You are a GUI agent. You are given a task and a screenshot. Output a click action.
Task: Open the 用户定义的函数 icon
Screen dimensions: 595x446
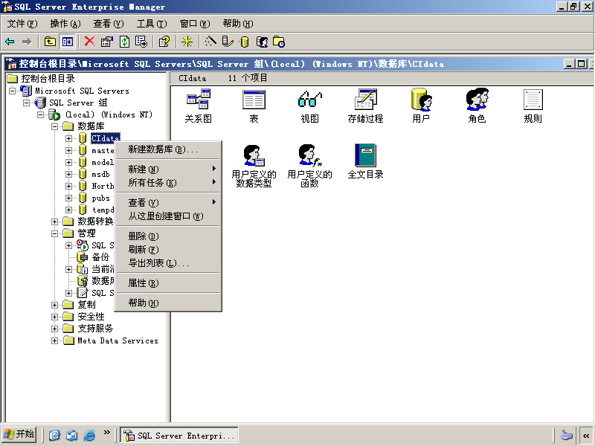point(309,166)
